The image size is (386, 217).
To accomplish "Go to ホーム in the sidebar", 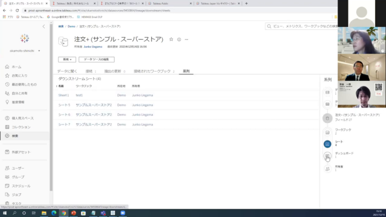I will tap(16, 67).
